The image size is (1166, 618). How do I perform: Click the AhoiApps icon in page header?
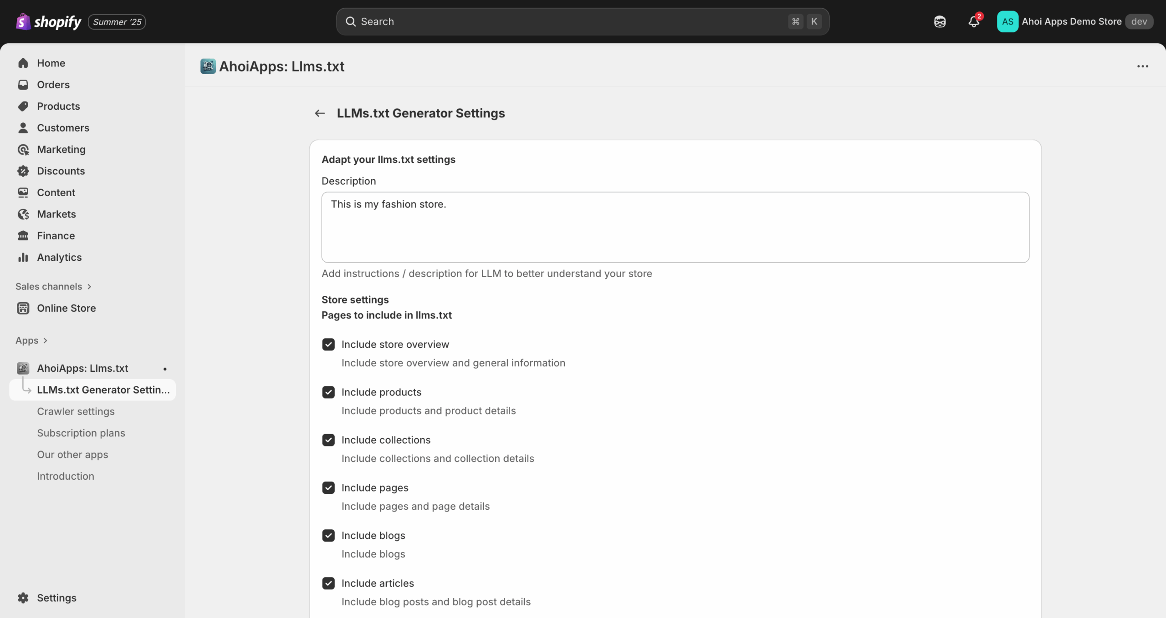click(x=208, y=66)
